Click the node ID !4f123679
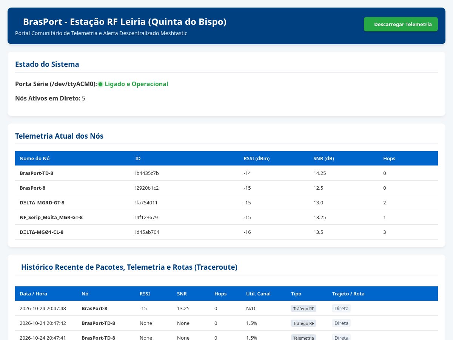This screenshot has height=340, width=453. coord(146,217)
